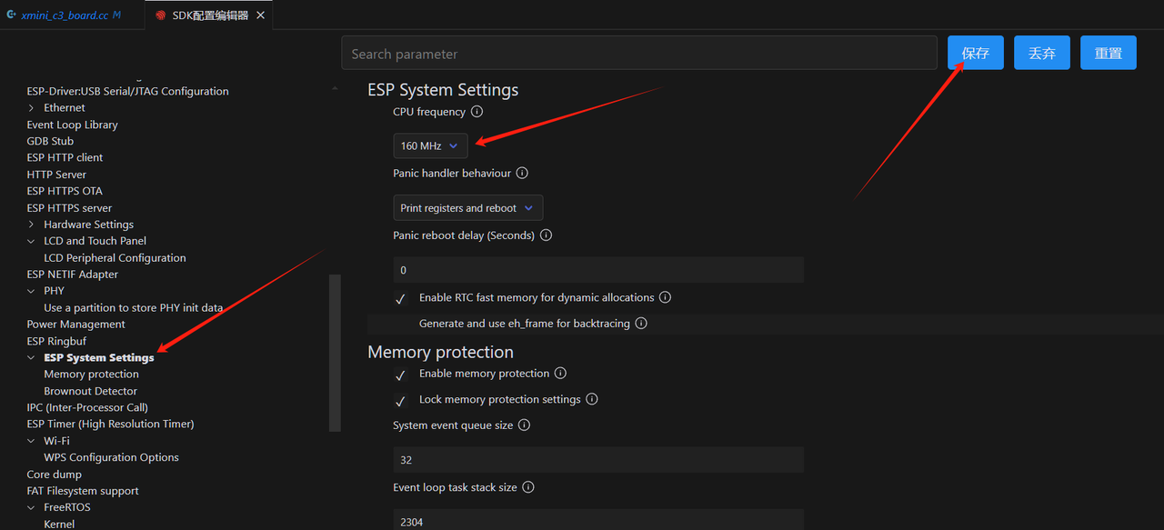Click the Search parameter field
This screenshot has width=1164, height=530.
click(638, 54)
